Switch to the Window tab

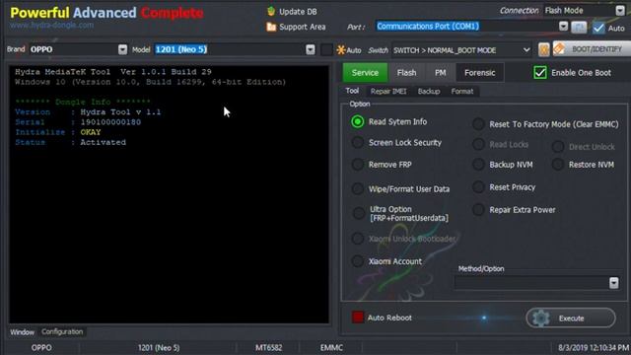pos(22,332)
